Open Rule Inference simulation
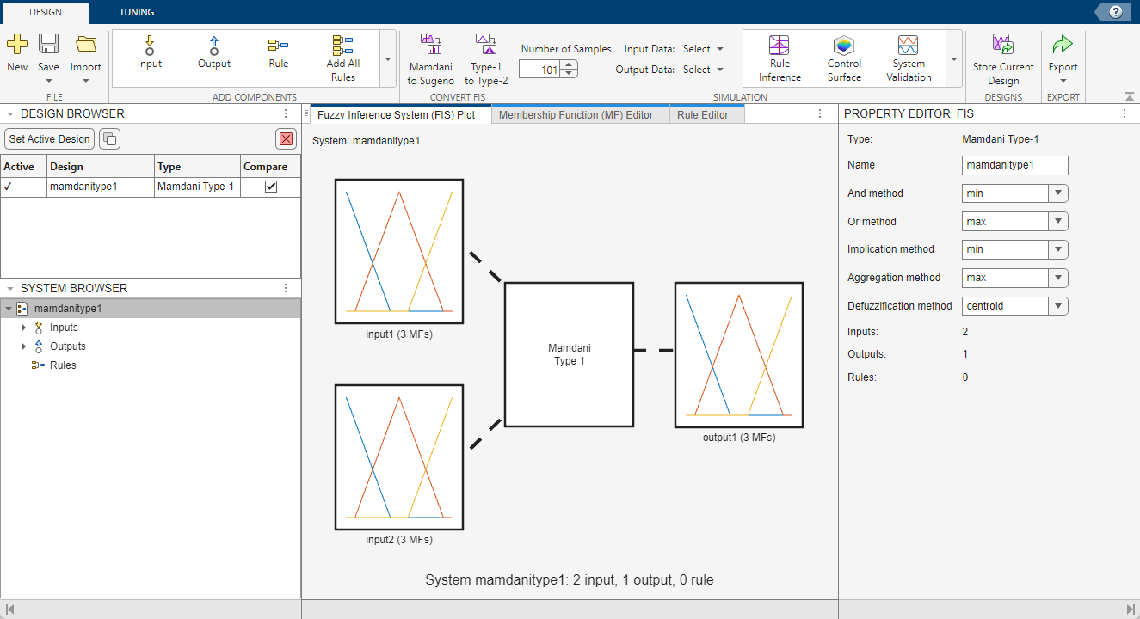This screenshot has width=1140, height=619. tap(780, 58)
